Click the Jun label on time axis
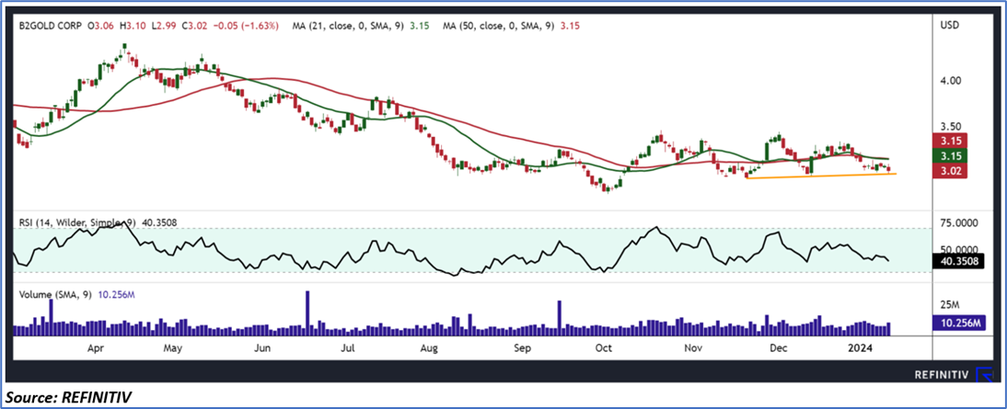 coord(261,348)
